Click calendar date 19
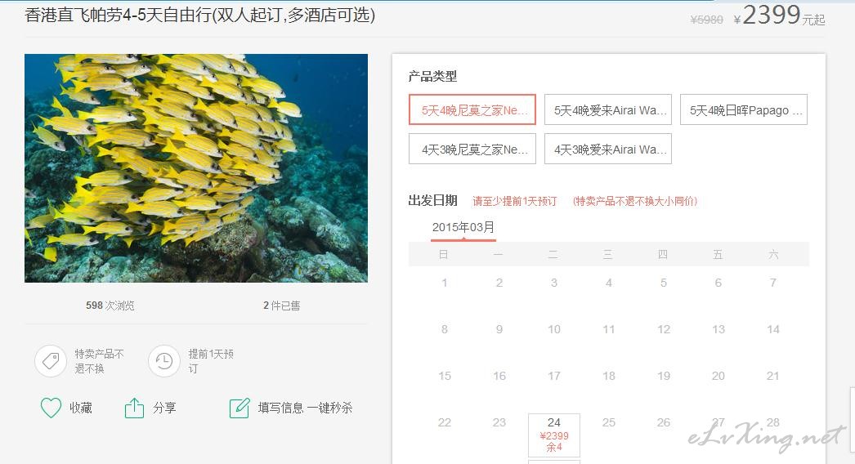 pyautogui.click(x=664, y=376)
